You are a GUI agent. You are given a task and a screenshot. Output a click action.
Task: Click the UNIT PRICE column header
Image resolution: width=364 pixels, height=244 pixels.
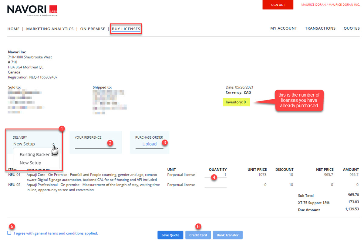coord(257,170)
